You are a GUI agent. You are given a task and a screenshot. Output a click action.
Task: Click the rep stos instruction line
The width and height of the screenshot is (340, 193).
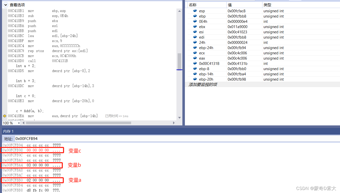click(x=48, y=51)
